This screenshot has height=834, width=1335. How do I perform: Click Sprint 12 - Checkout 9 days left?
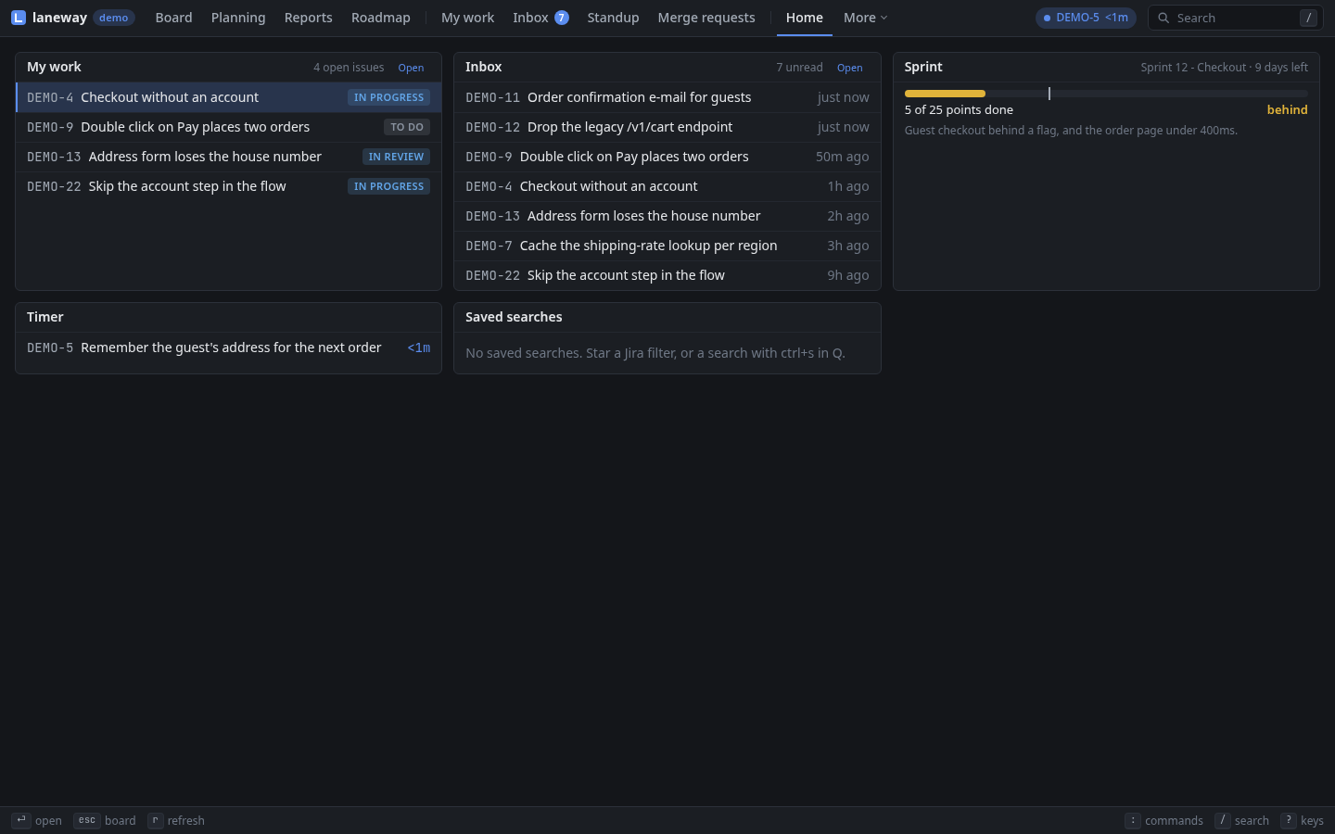[x=1224, y=68]
